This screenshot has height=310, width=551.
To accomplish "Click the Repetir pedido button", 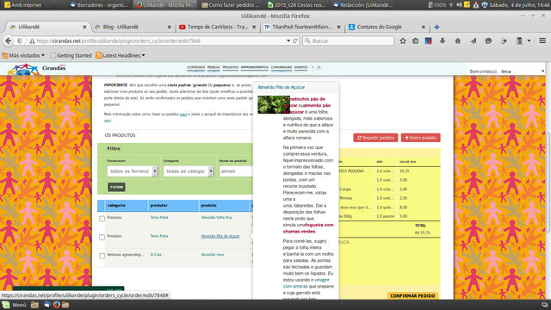I will coord(375,138).
